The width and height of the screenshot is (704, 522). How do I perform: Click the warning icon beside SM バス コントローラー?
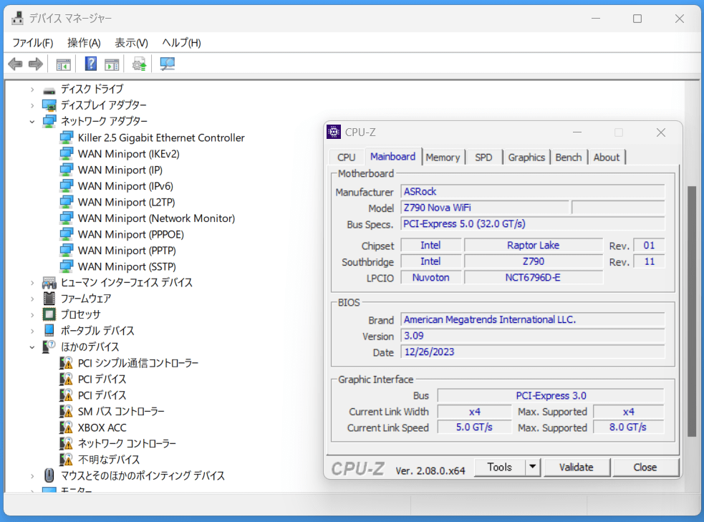point(66,411)
